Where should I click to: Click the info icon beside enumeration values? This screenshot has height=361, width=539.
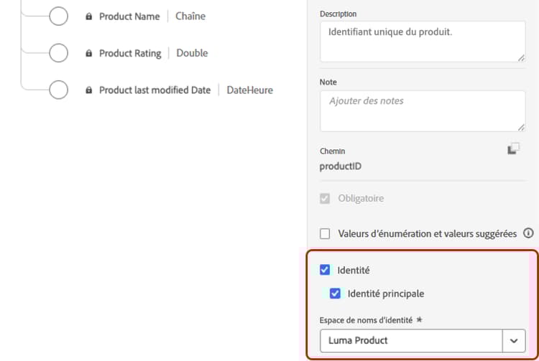coord(529,233)
